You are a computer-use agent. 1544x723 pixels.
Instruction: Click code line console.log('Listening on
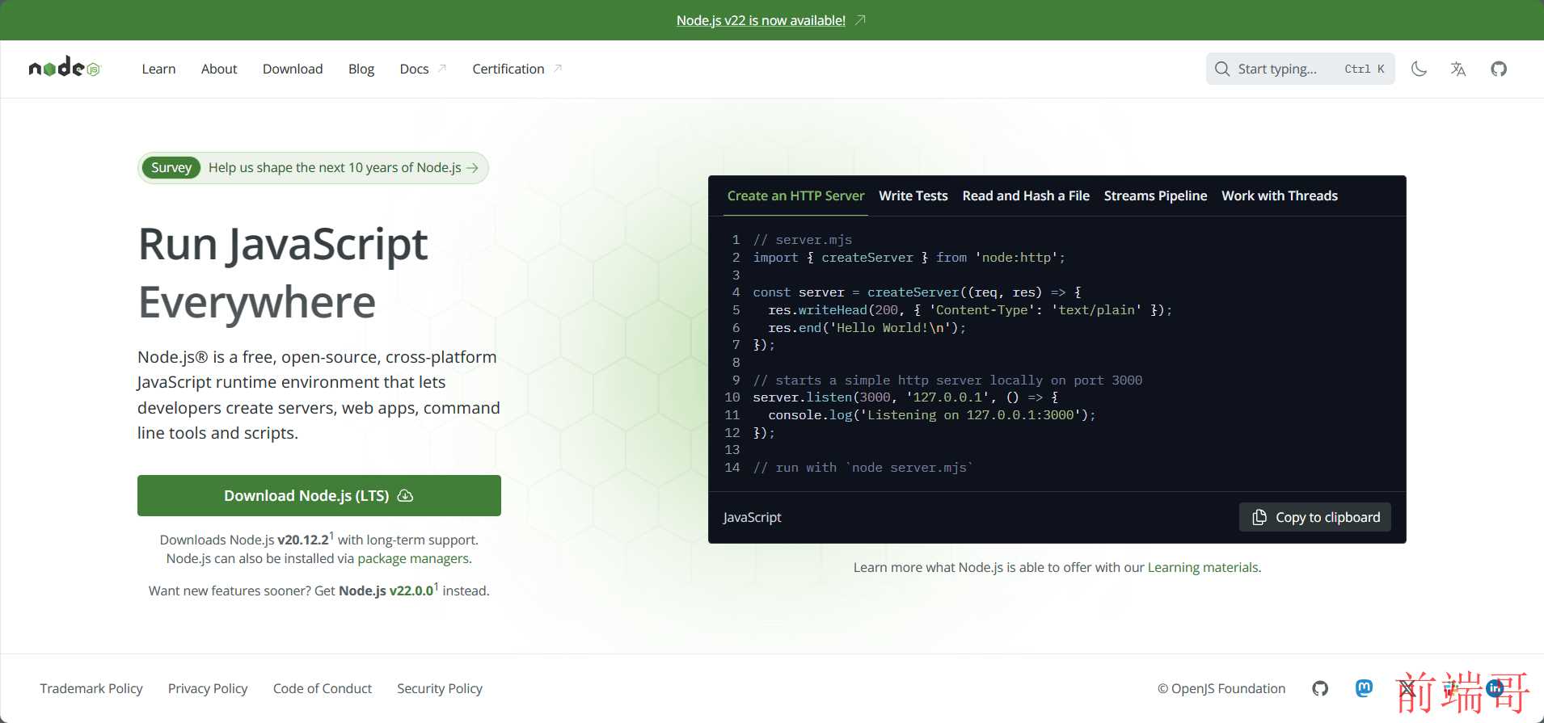pos(932,415)
